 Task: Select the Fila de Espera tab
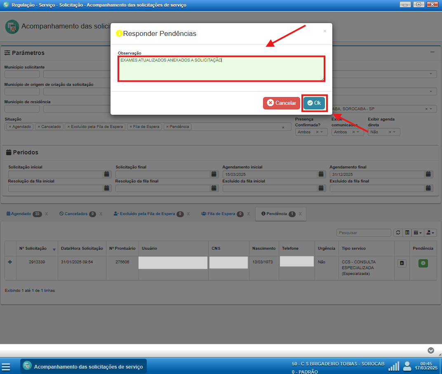(x=218, y=214)
